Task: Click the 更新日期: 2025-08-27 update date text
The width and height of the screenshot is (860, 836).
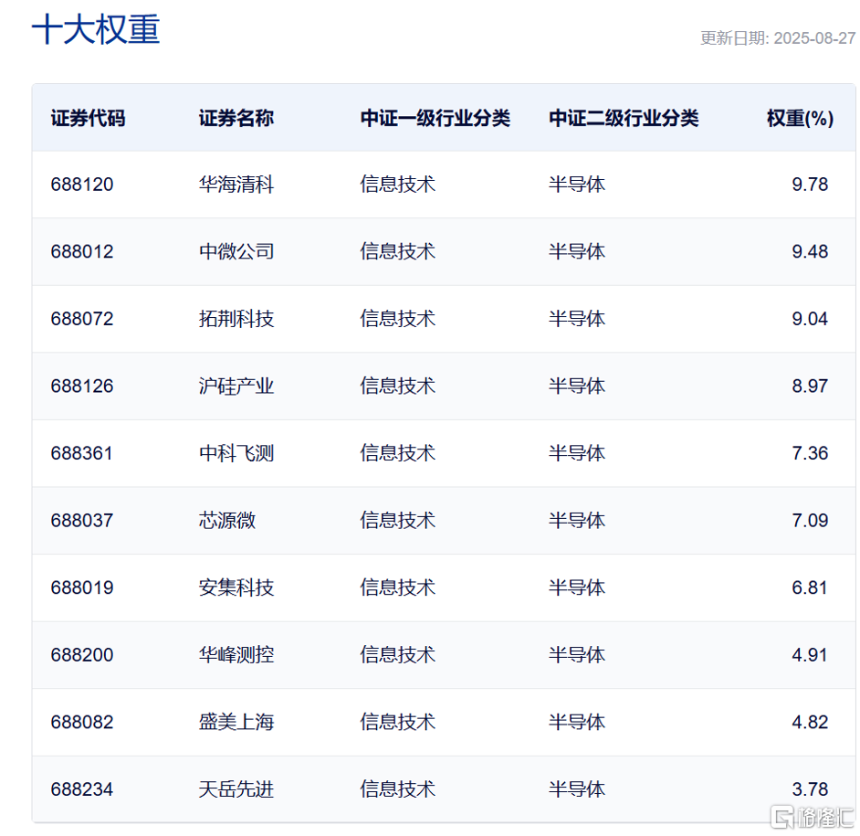Action: 778,37
